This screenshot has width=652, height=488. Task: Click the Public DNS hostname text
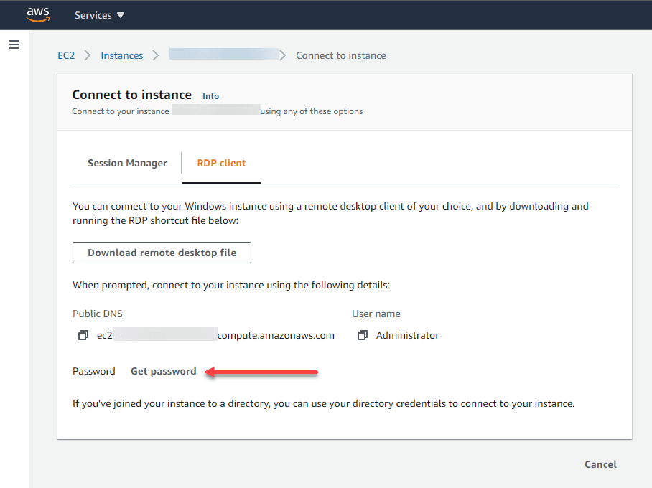click(x=215, y=335)
